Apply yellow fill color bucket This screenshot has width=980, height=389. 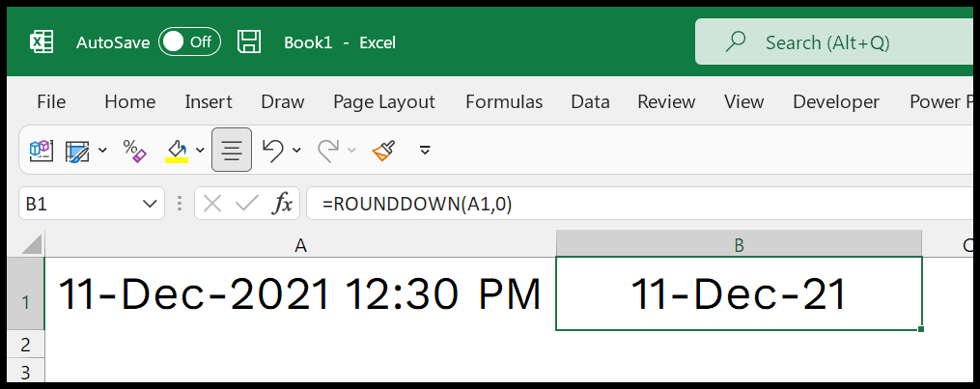(x=177, y=151)
